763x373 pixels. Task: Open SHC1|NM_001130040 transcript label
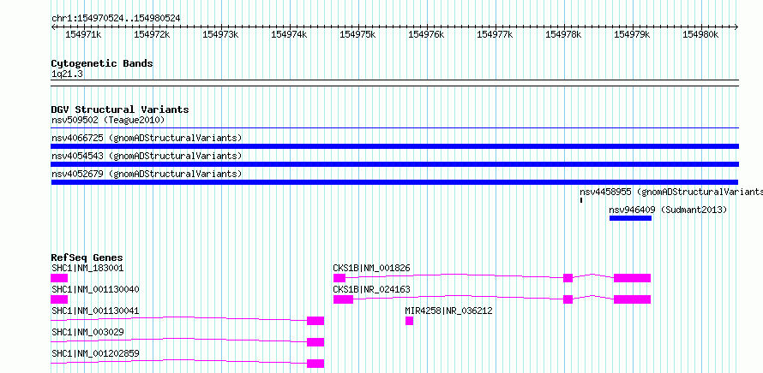(95, 289)
